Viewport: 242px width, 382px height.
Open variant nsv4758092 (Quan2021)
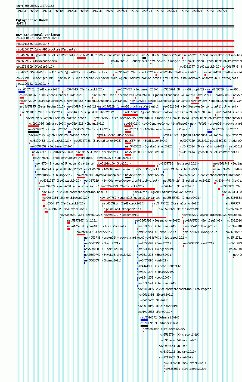click(154, 243)
